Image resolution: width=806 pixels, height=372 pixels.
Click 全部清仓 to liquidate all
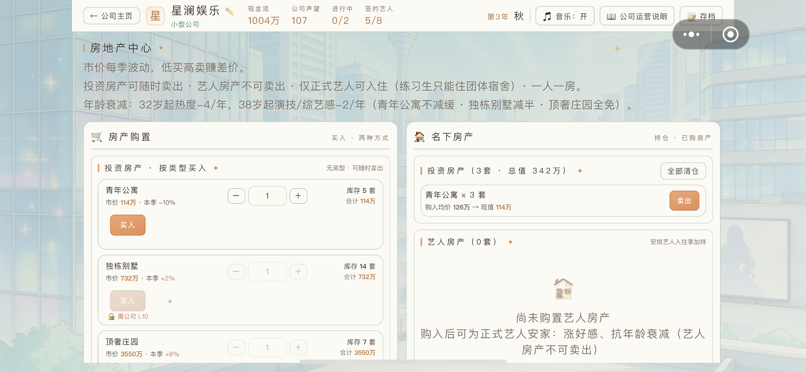683,171
